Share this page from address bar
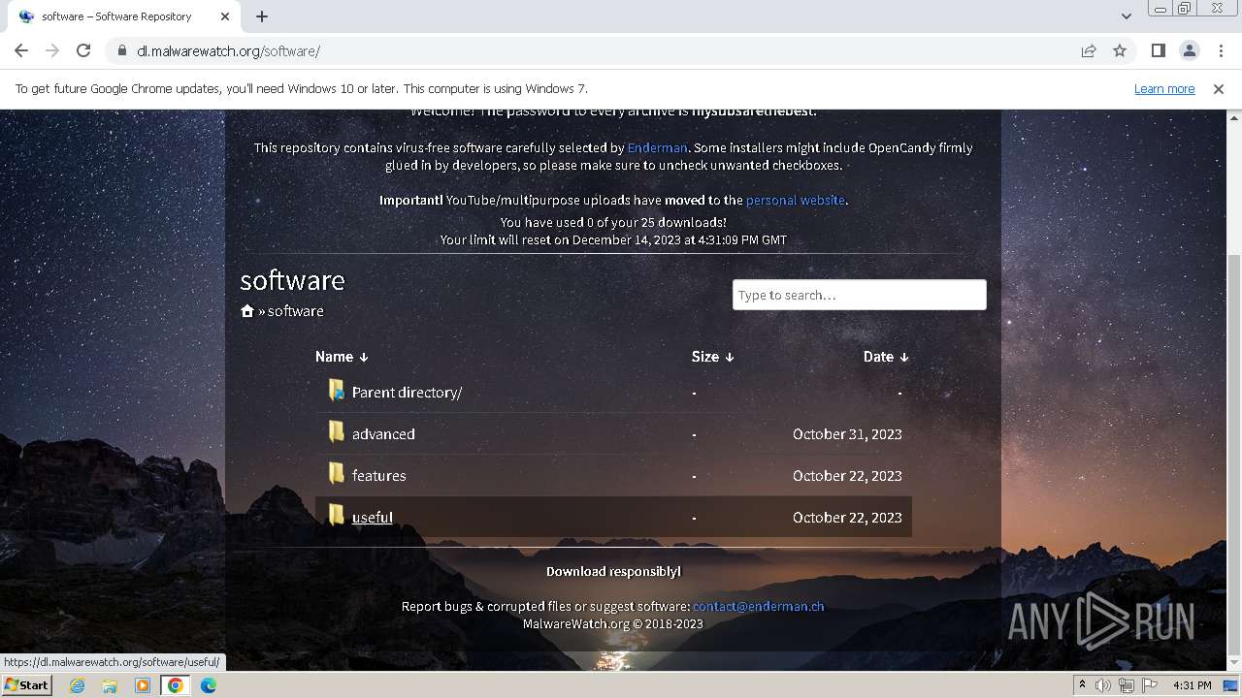 pos(1089,50)
